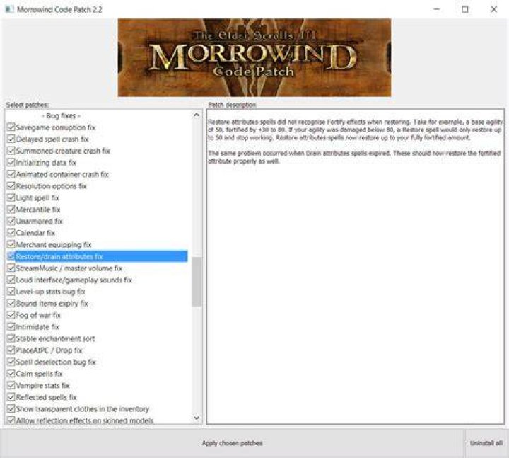Disable the Unarmored fix checkbox
This screenshot has height=458, width=509.
11,221
